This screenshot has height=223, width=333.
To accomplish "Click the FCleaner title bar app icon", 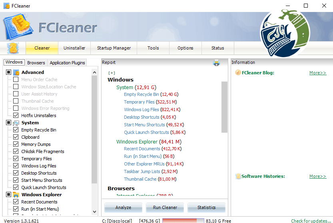I will coord(6,6).
